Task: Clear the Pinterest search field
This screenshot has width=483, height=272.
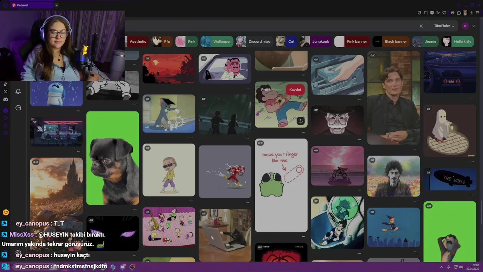Action: (x=421, y=26)
